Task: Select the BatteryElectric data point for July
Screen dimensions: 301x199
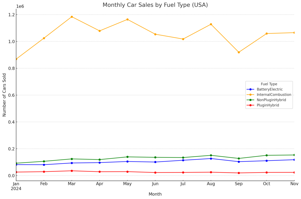Action: click(183, 160)
